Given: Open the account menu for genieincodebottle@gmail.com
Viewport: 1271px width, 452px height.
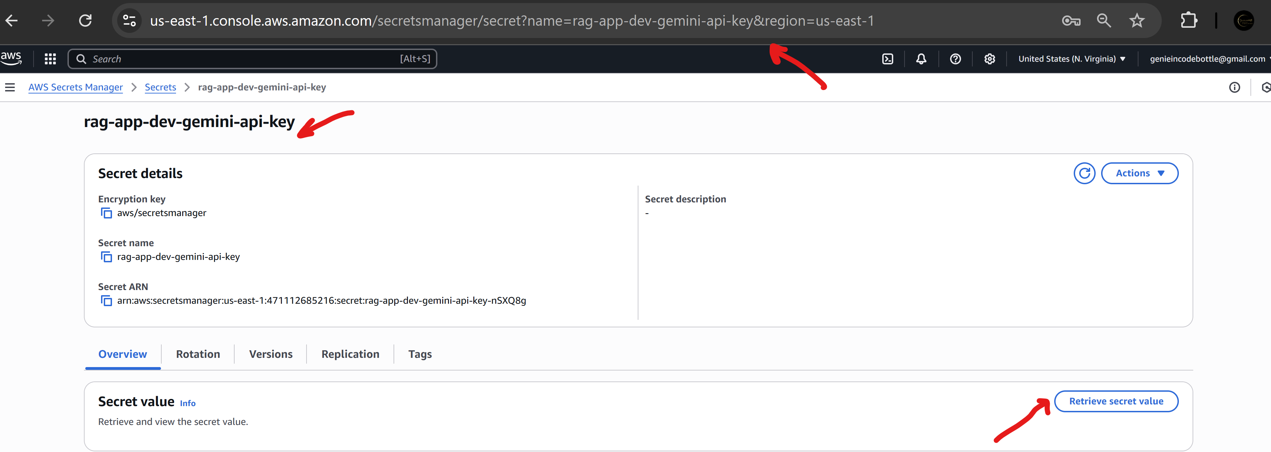Looking at the screenshot, I should point(1207,59).
